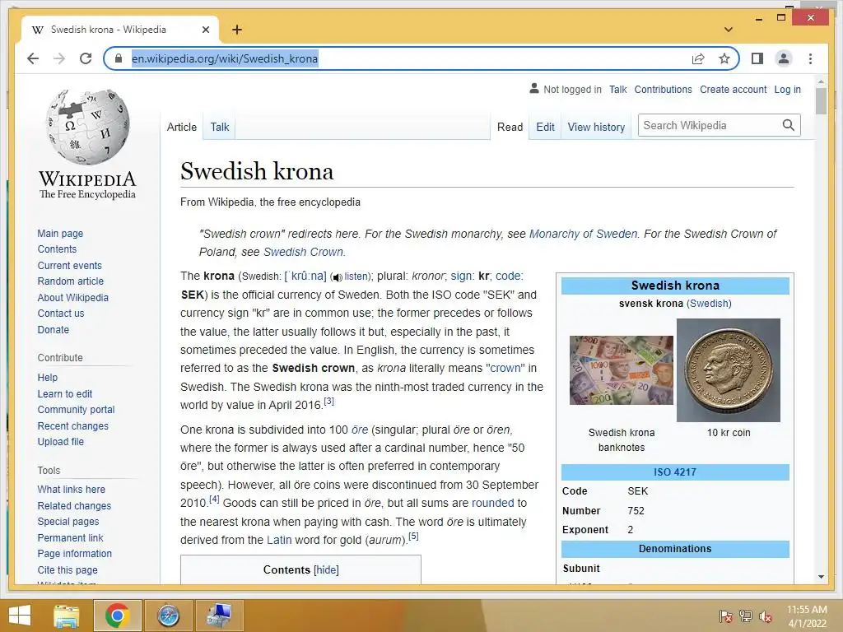
Task: Follow the rounded link
Action: click(x=492, y=503)
